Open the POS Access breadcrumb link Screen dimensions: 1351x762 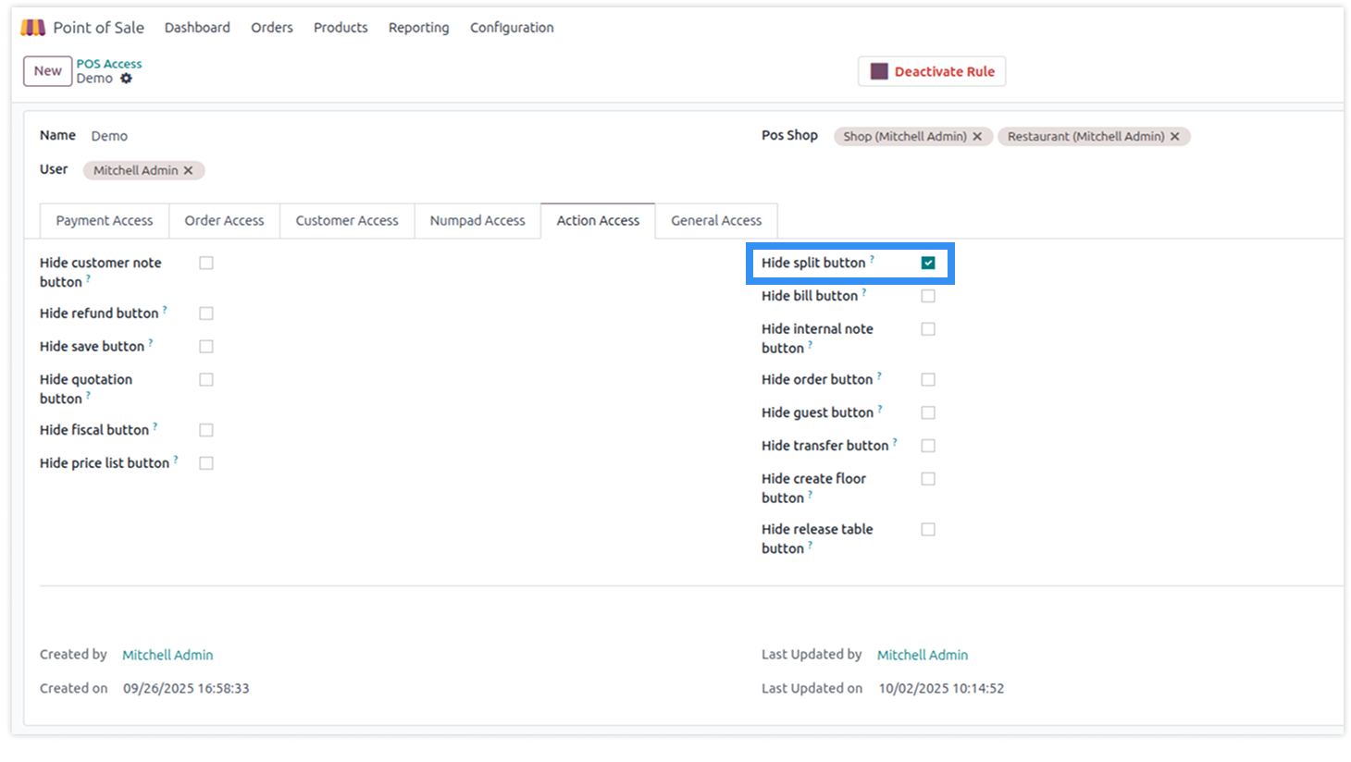(109, 64)
